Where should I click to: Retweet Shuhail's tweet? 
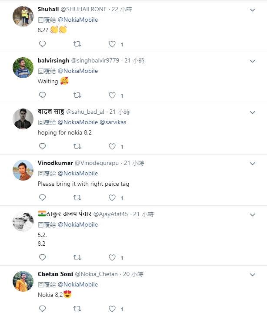click(x=77, y=44)
